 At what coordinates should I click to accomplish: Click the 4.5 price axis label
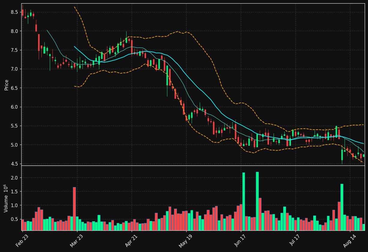click(x=14, y=164)
